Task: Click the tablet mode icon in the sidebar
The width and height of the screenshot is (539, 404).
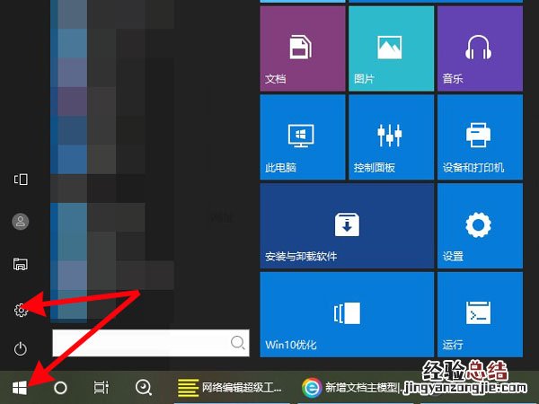Action: coord(21,179)
